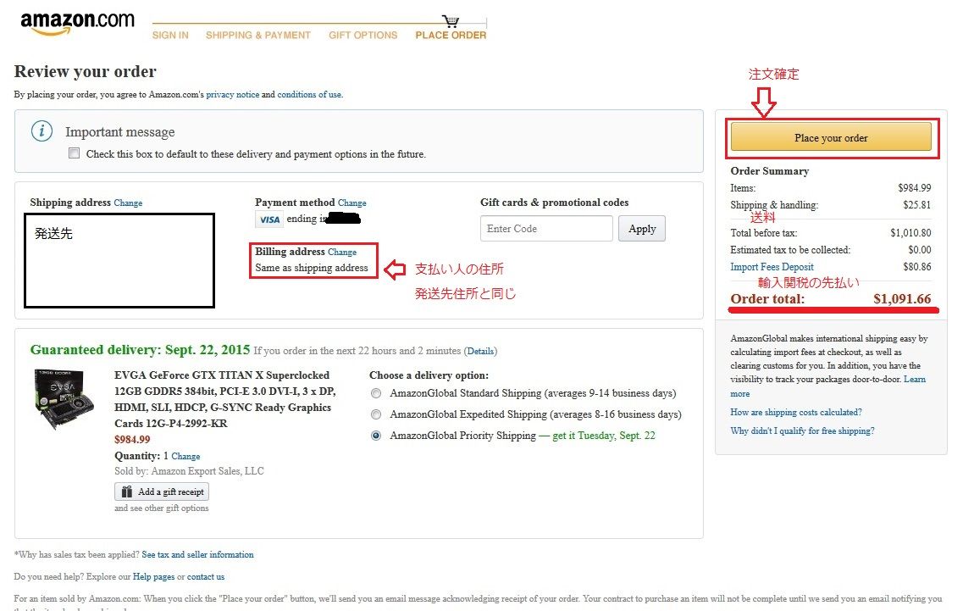This screenshot has width=963, height=611.
Task: Click the gift box icon on gift receipt button
Action: pyautogui.click(x=126, y=492)
